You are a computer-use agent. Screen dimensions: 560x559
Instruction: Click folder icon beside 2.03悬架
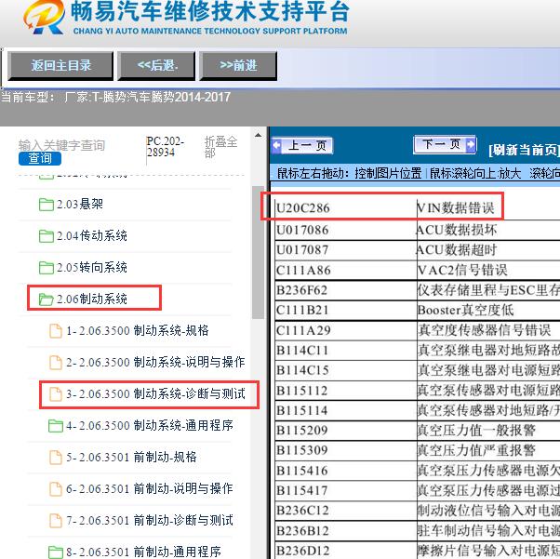(x=47, y=205)
